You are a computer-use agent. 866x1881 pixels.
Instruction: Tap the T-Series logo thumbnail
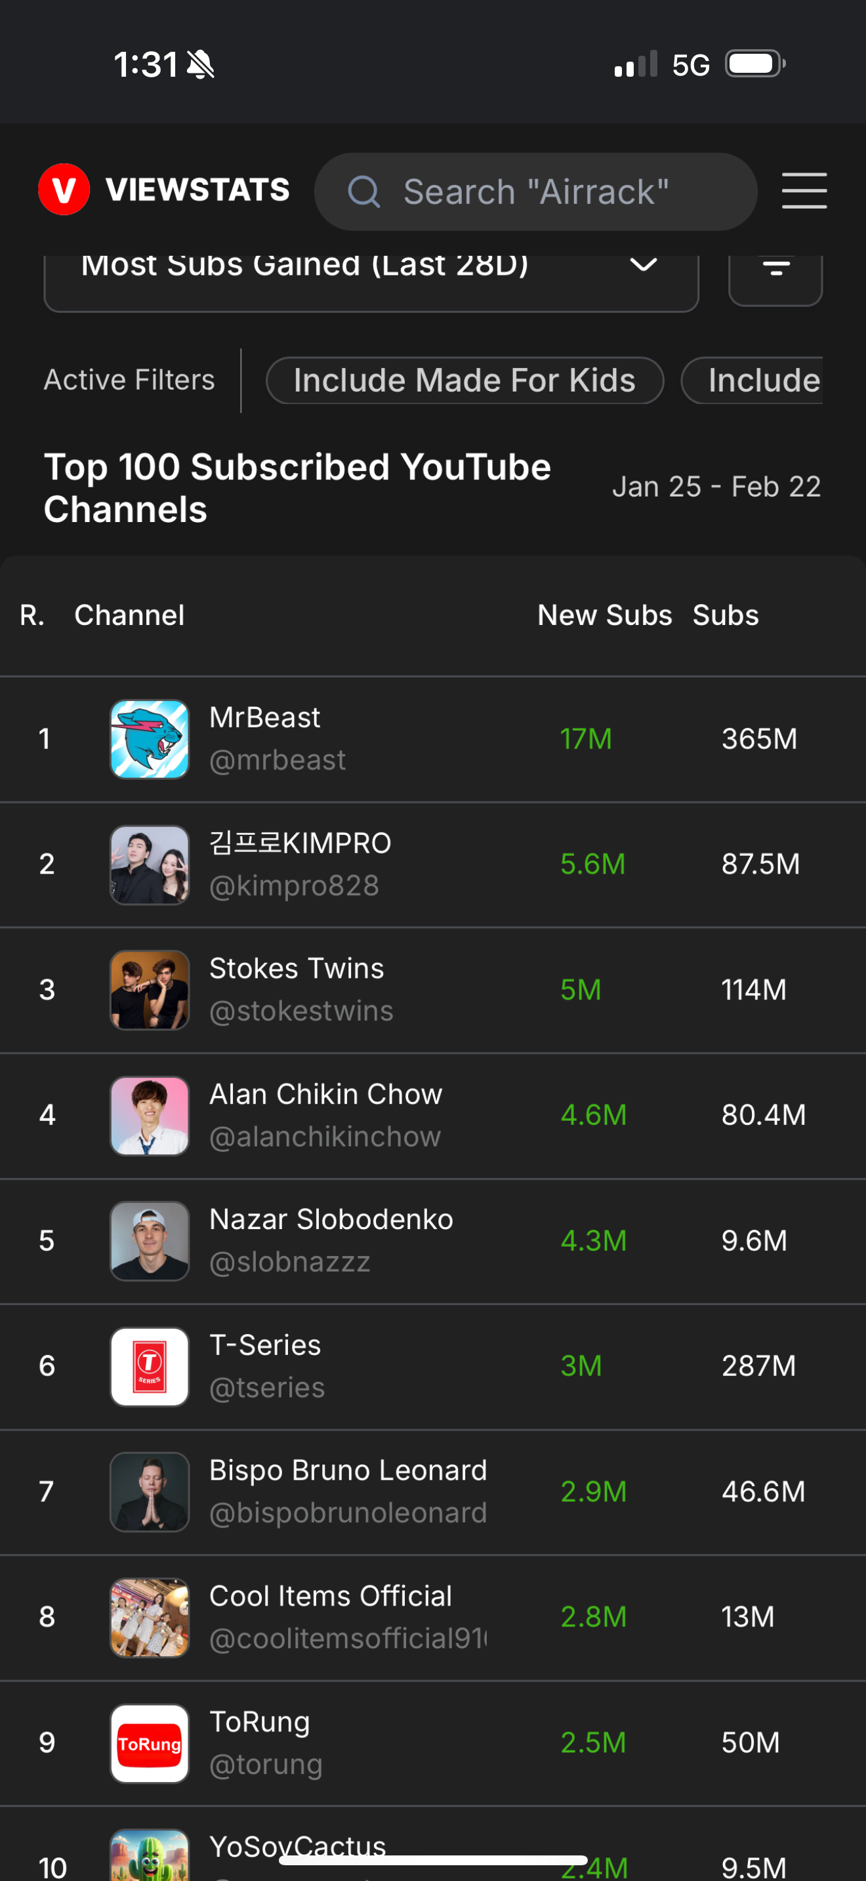pyautogui.click(x=150, y=1366)
